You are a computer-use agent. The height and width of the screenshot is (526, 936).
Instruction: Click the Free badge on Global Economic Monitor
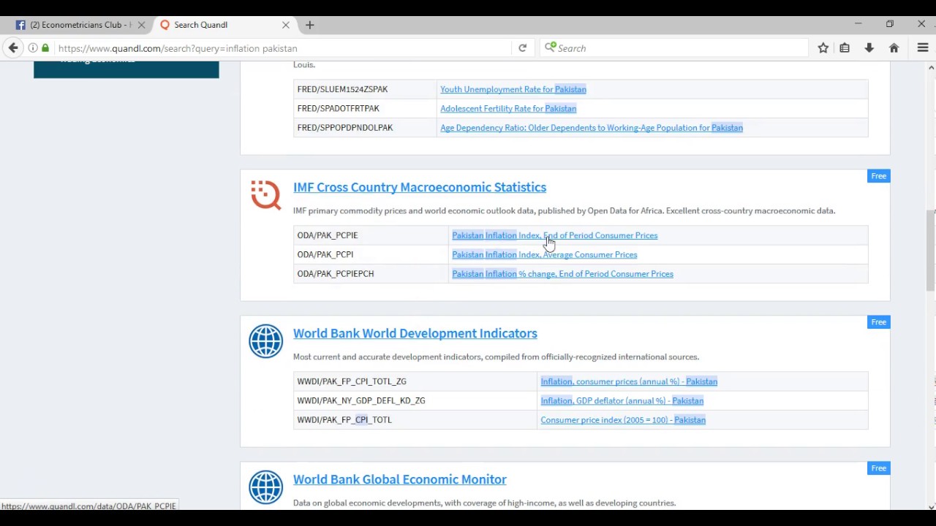coord(879,468)
